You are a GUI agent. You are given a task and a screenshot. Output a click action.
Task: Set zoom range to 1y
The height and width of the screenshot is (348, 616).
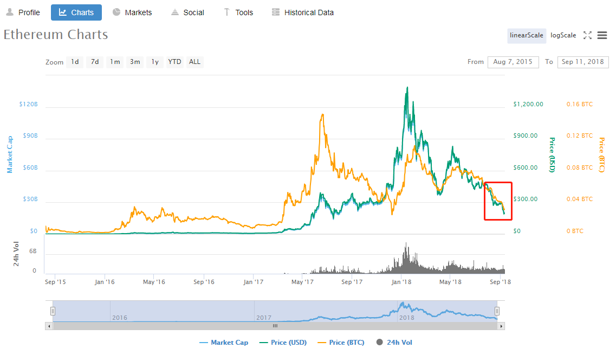(x=155, y=62)
